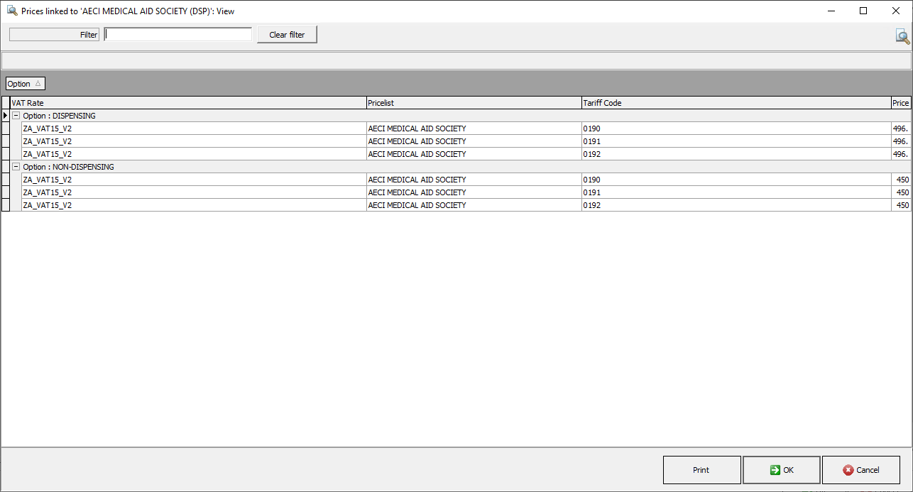Click price 450 in NON-DISPENSING row 0192
This screenshot has width=913, height=492.
902,205
